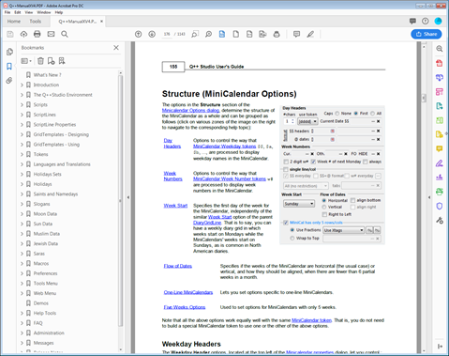This screenshot has width=449, height=356.
Task: Click find bookmark icon next to new bookmark
Action: click(62, 61)
